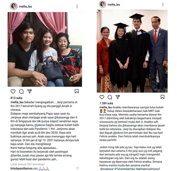Bookmark the left post
This screenshot has width=177, height=171.
coord(77,91)
